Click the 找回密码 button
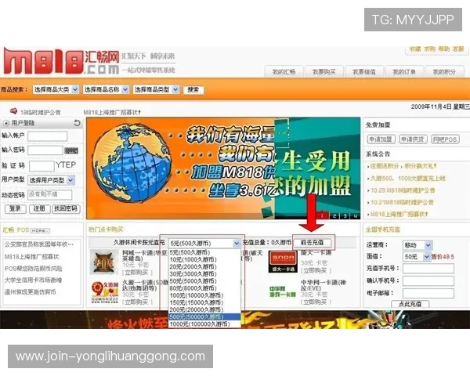470x376 pixels. pos(66,209)
